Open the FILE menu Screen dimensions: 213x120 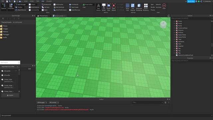point(3,1)
